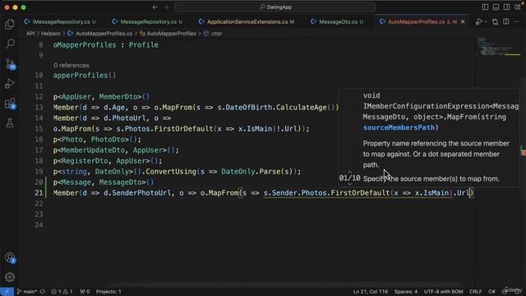Click RegisterDto in line 18
526x296 pixels.
(85, 161)
